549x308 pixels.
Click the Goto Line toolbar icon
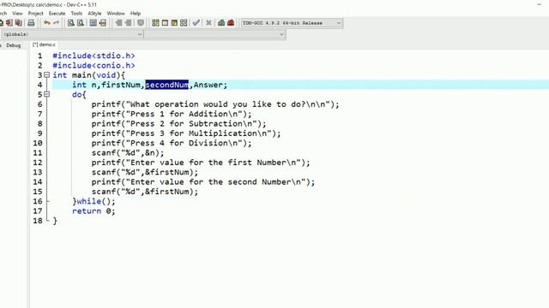(x=103, y=23)
